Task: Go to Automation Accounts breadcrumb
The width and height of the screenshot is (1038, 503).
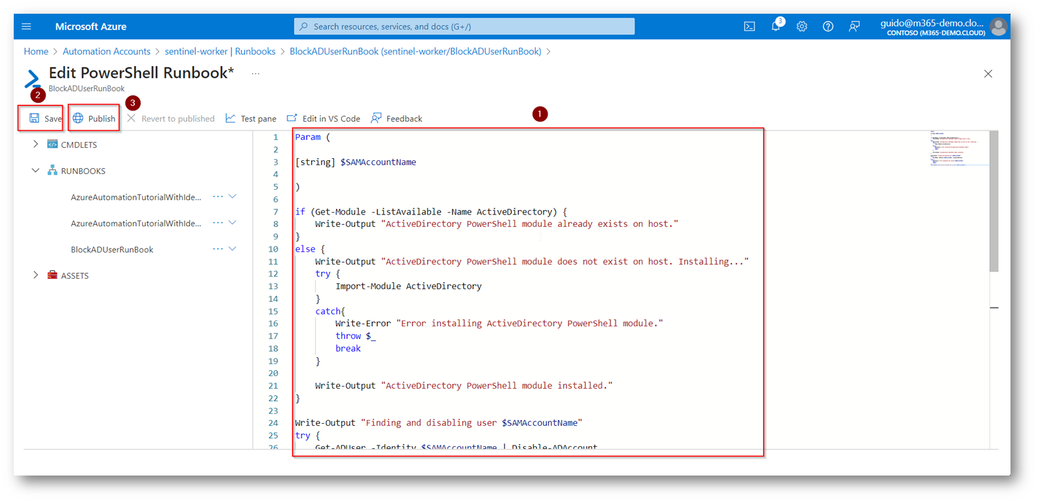Action: (x=106, y=52)
